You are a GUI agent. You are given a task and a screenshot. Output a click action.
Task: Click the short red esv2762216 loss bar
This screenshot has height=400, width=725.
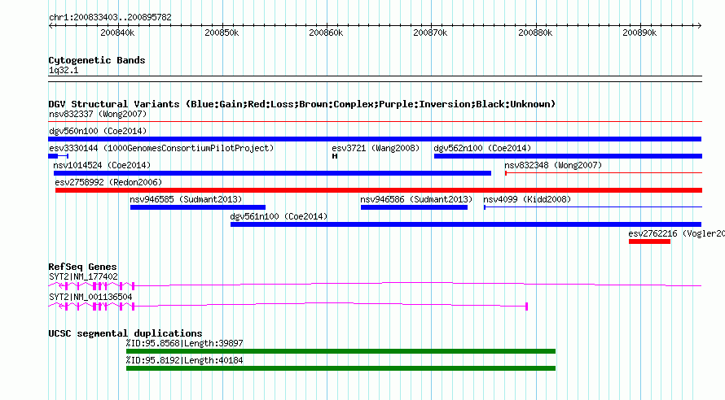click(649, 241)
